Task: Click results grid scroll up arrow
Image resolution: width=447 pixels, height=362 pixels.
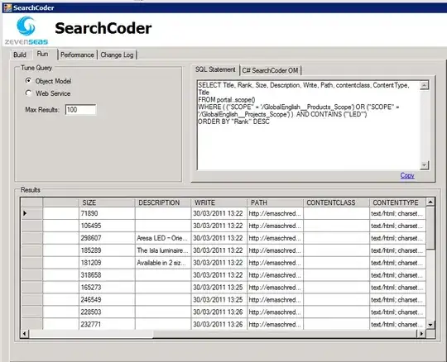Action: 430,202
